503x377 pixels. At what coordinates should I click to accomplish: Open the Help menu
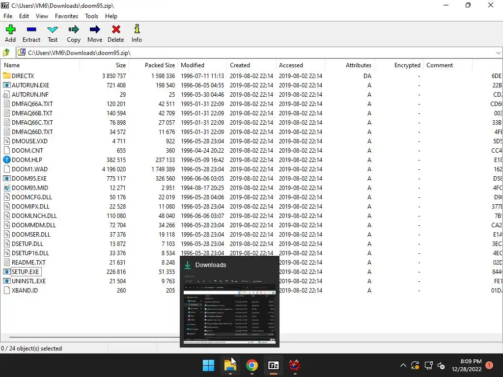tap(111, 16)
